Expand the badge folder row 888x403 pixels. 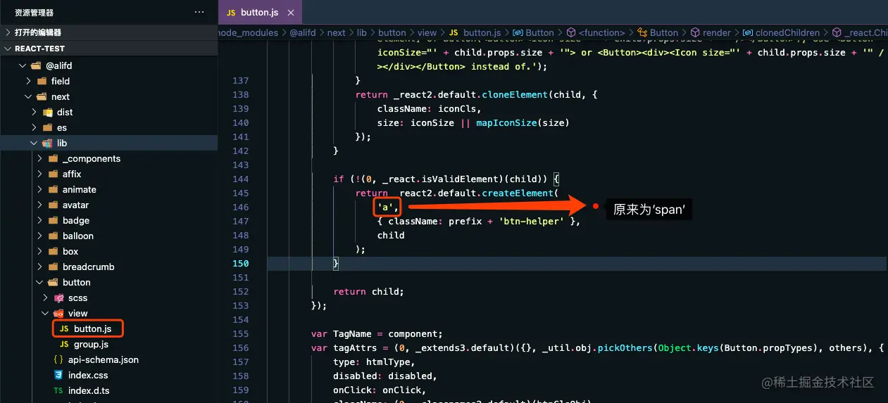click(x=108, y=220)
